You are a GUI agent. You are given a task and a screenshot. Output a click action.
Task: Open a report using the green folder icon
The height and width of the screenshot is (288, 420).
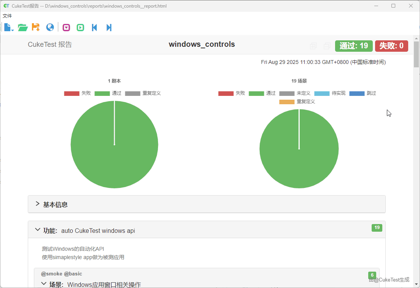pos(23,27)
